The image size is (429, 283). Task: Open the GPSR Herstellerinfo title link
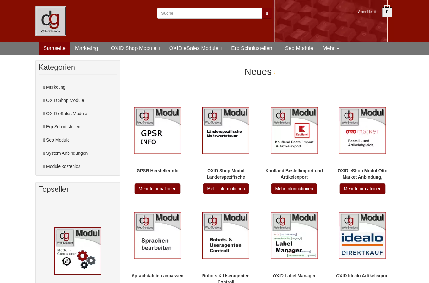158,171
